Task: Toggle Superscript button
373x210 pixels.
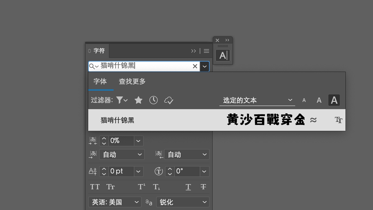Action: pyautogui.click(x=141, y=187)
